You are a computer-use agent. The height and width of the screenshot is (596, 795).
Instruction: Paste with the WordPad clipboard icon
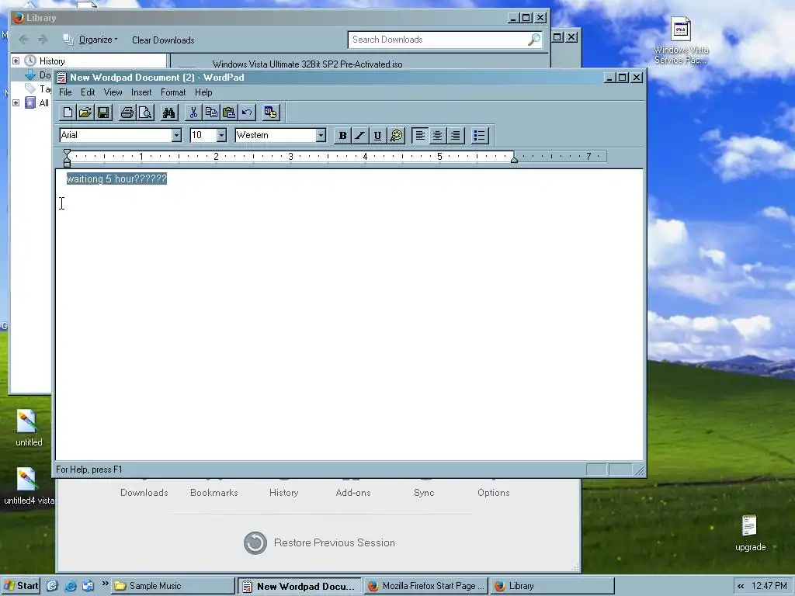tap(229, 113)
